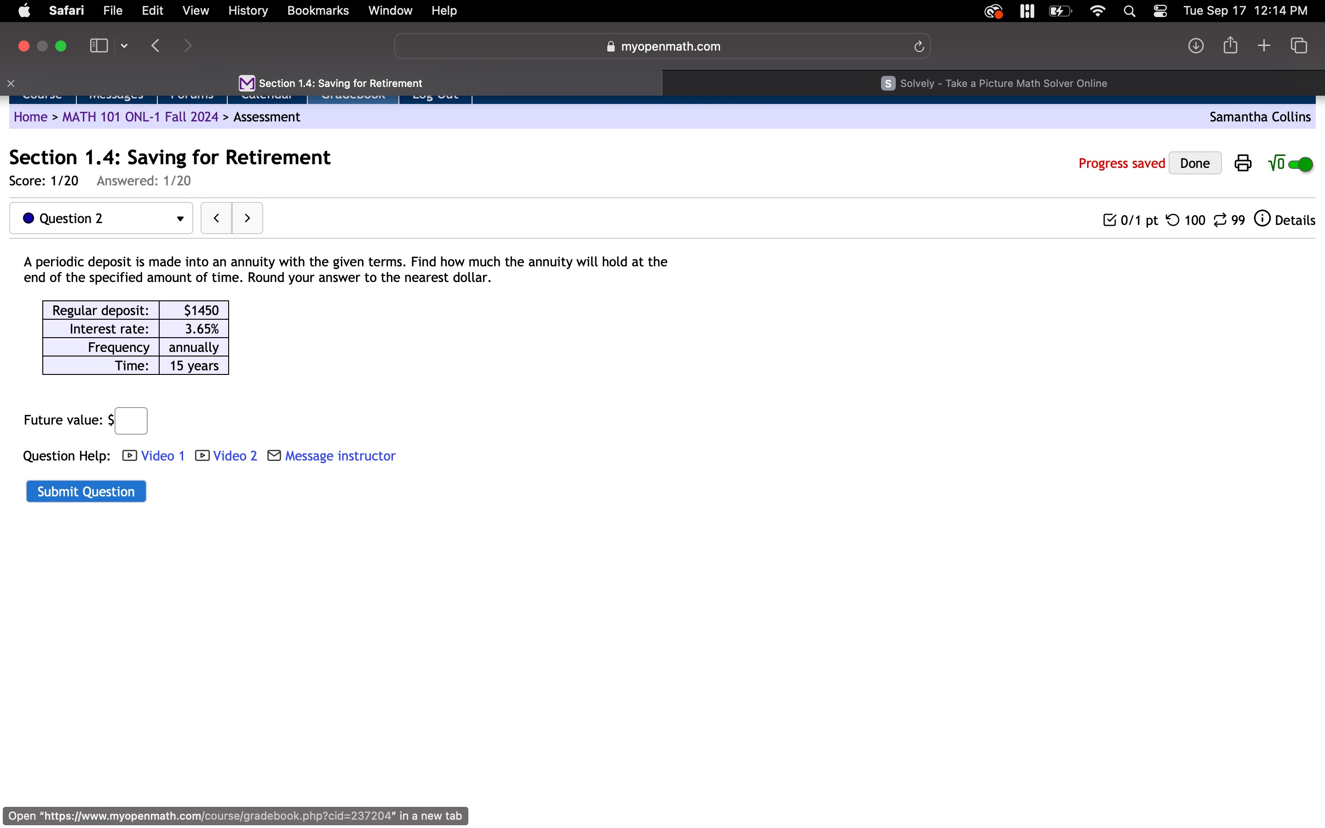Open the Safari menu

coord(66,11)
